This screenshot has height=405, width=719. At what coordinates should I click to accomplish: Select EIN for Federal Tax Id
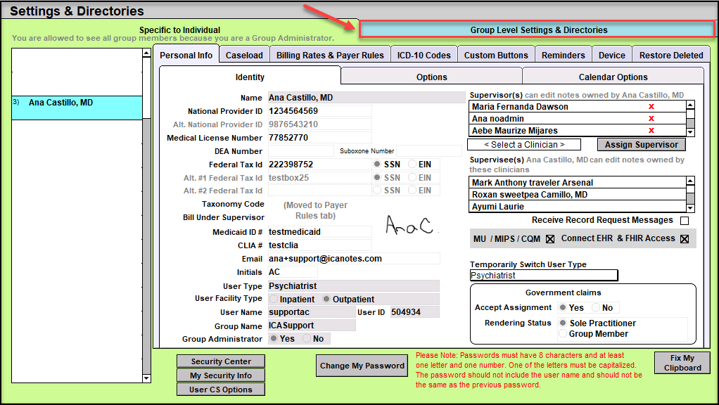pyautogui.click(x=412, y=165)
